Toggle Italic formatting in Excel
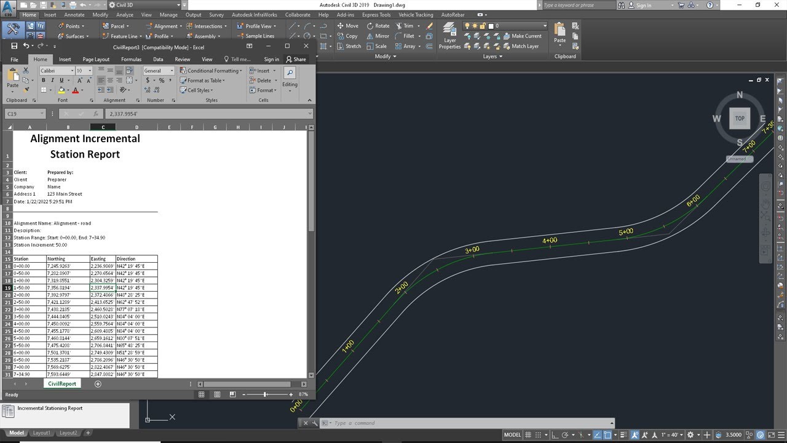This screenshot has width=787, height=443. click(52, 81)
